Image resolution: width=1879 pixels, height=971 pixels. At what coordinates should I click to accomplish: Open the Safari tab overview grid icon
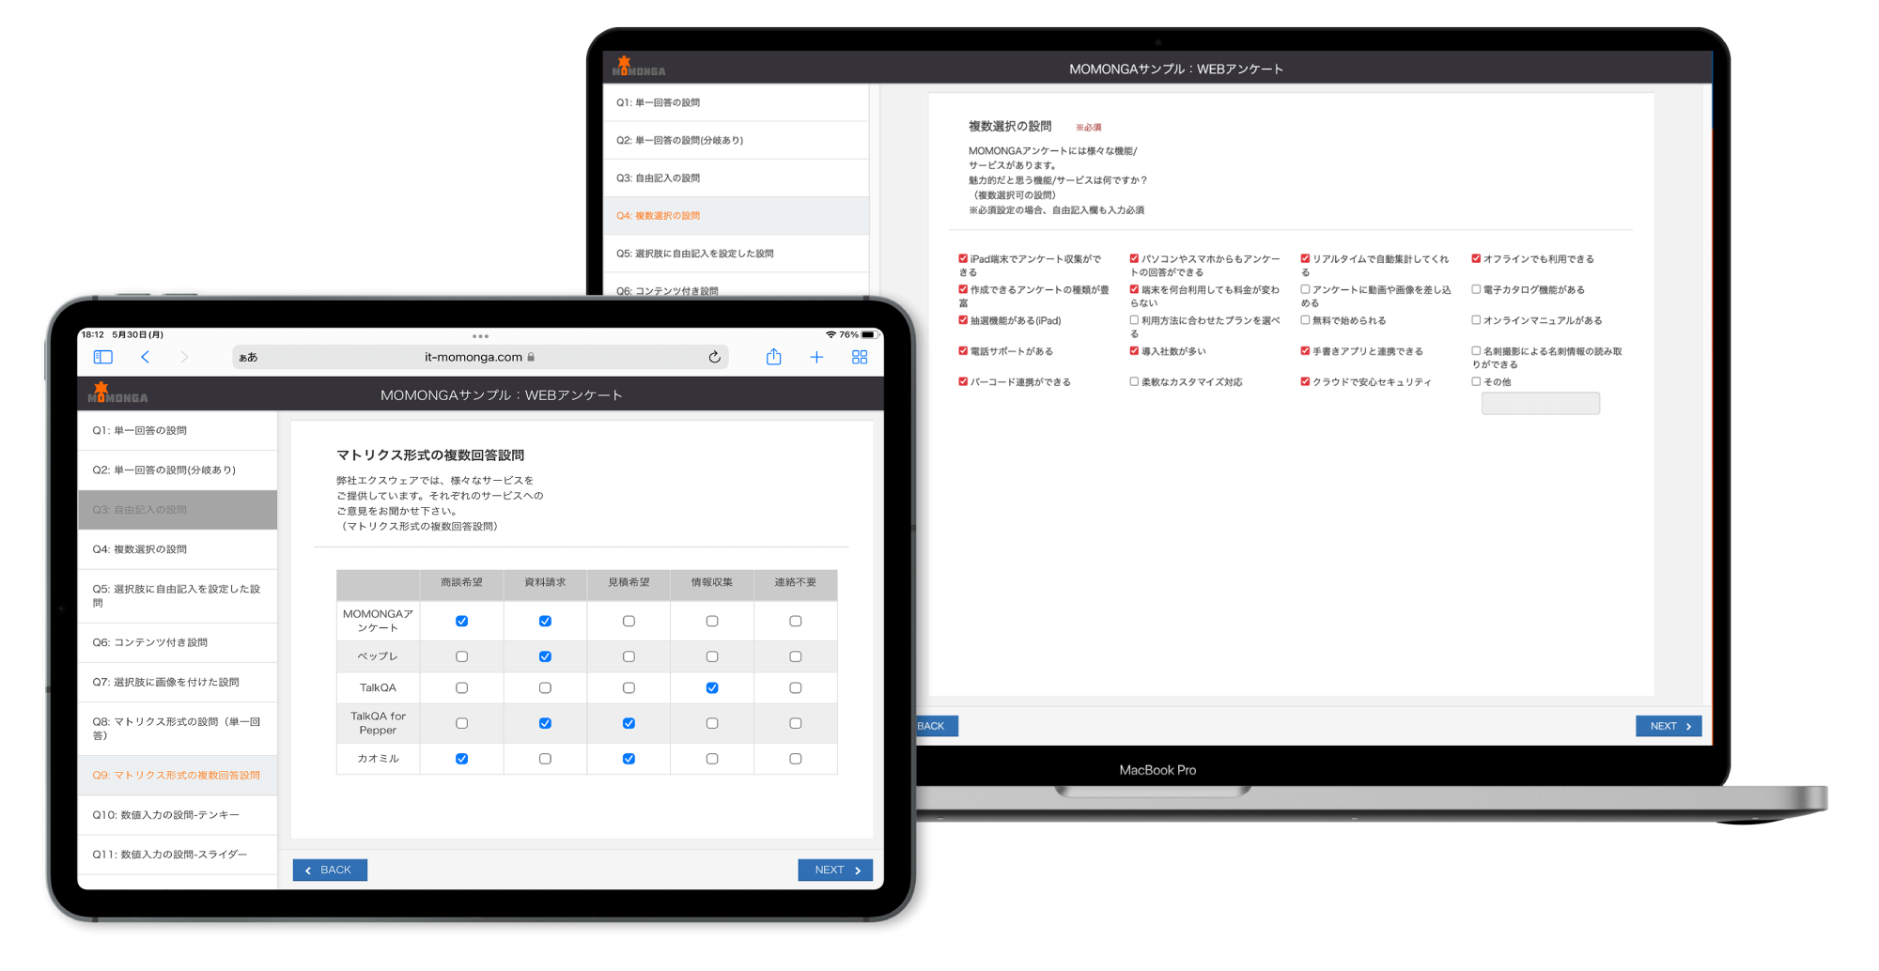(x=860, y=357)
